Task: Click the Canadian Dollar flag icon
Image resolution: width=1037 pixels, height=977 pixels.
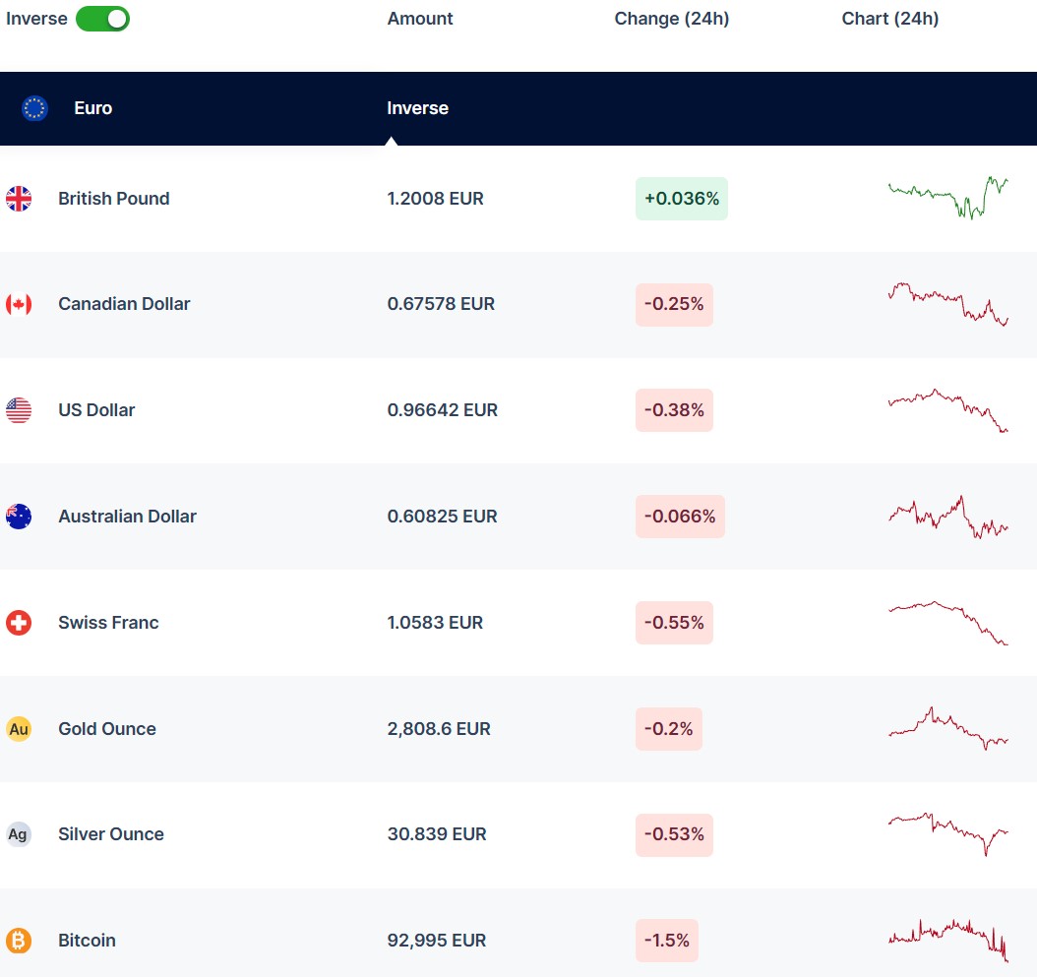Action: [x=19, y=304]
